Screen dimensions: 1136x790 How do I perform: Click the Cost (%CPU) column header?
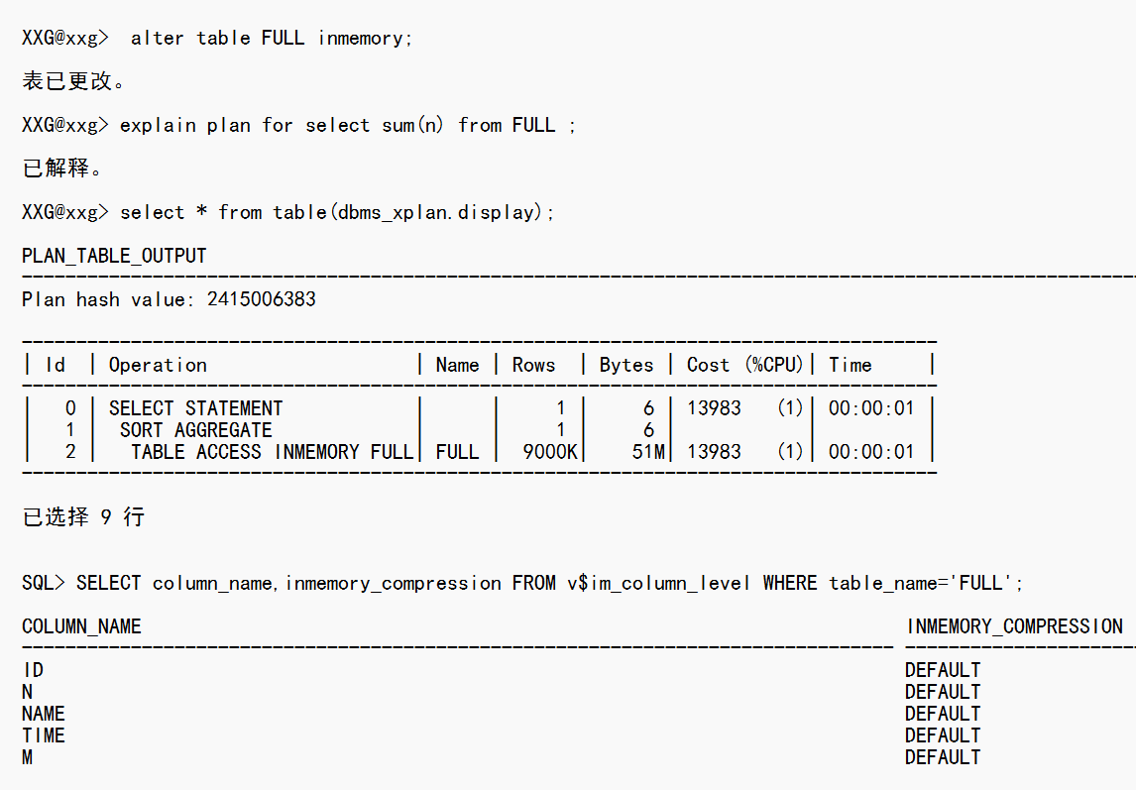point(744,365)
